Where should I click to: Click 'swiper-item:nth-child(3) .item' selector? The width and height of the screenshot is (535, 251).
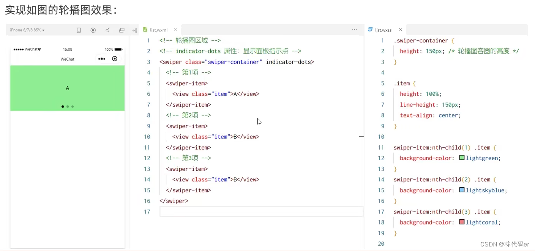(x=442, y=212)
